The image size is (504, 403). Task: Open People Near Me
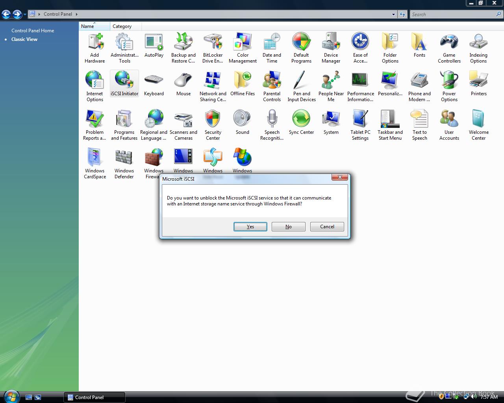tap(331, 86)
